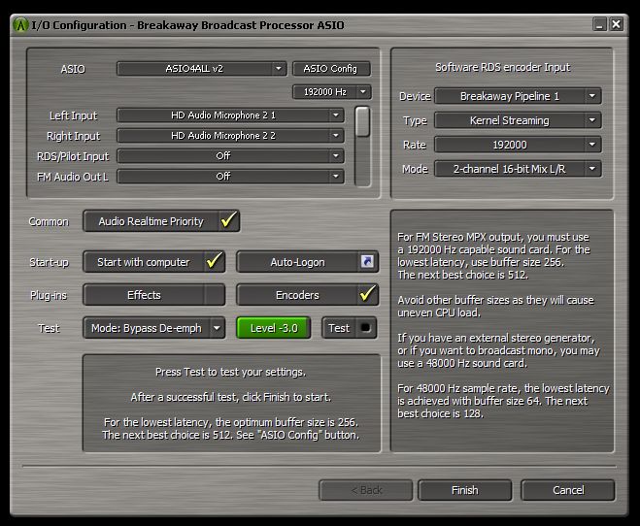Click the 'Press Test to test your settings.' text

click(230, 373)
